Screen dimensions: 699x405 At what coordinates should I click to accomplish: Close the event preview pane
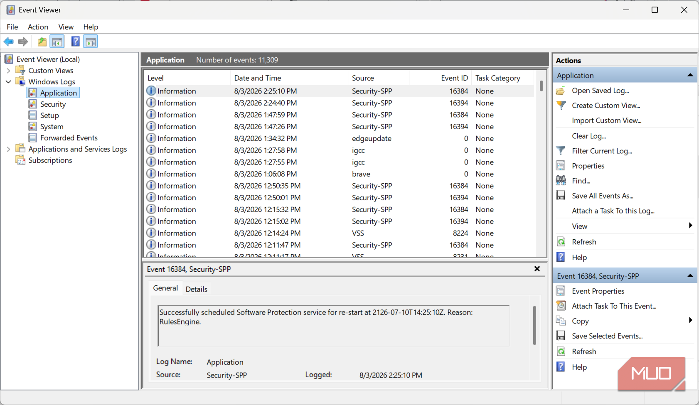tap(537, 269)
